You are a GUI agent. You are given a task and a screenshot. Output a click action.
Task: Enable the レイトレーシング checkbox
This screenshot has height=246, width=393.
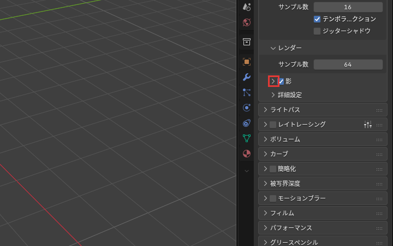(x=273, y=125)
